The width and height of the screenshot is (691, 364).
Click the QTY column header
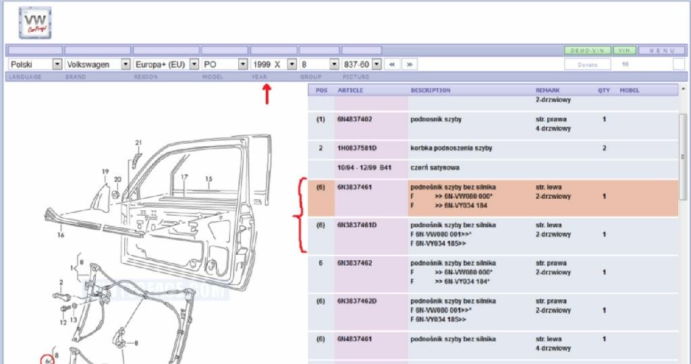[x=604, y=90]
